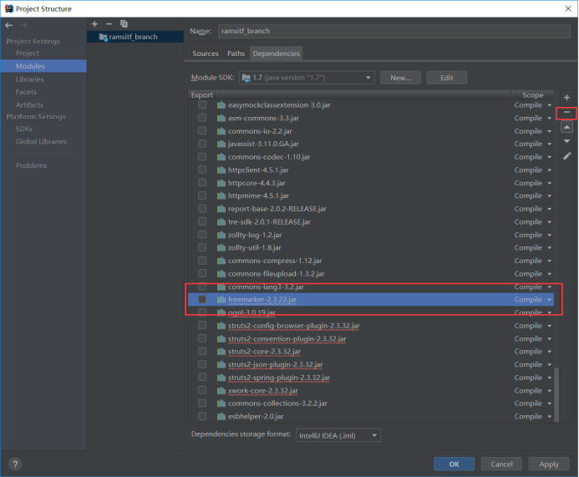Click the OK button

(454, 464)
